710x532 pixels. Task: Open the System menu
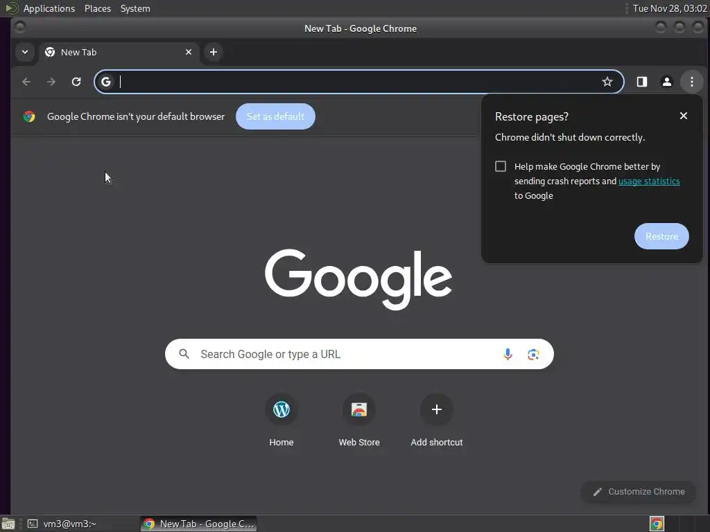(x=135, y=8)
